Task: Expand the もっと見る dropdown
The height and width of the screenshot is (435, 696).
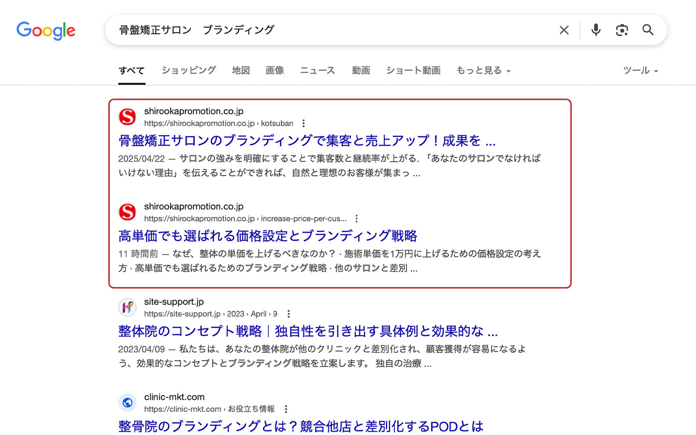Action: [483, 71]
